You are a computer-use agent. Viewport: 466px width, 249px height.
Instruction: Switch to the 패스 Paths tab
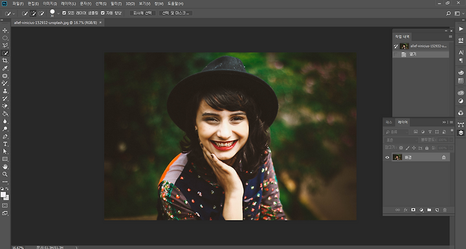(x=389, y=122)
